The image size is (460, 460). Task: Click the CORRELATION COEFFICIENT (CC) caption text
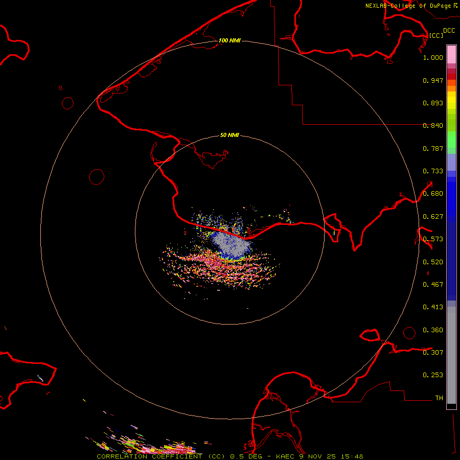point(161,456)
